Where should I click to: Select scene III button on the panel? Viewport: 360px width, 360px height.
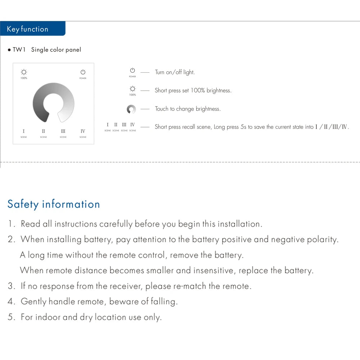pos(63,134)
